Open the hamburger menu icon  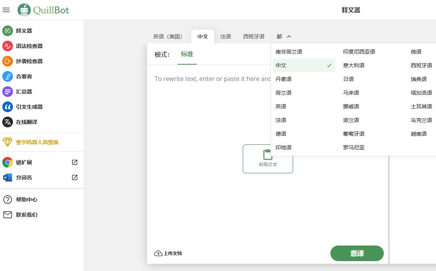pyautogui.click(x=6, y=10)
